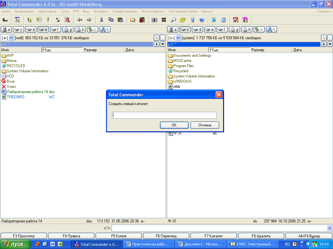Open left panel directory history arrow
This screenshot has width=333, height=249.
[163, 44]
